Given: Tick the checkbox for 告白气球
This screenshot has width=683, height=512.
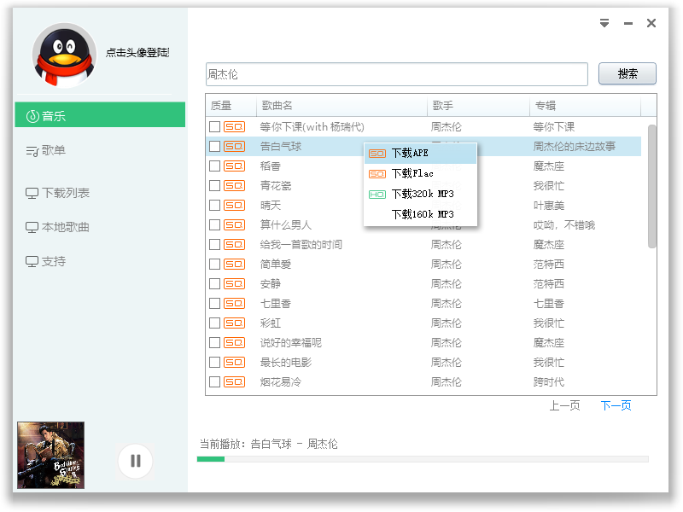Looking at the screenshot, I should tap(215, 146).
